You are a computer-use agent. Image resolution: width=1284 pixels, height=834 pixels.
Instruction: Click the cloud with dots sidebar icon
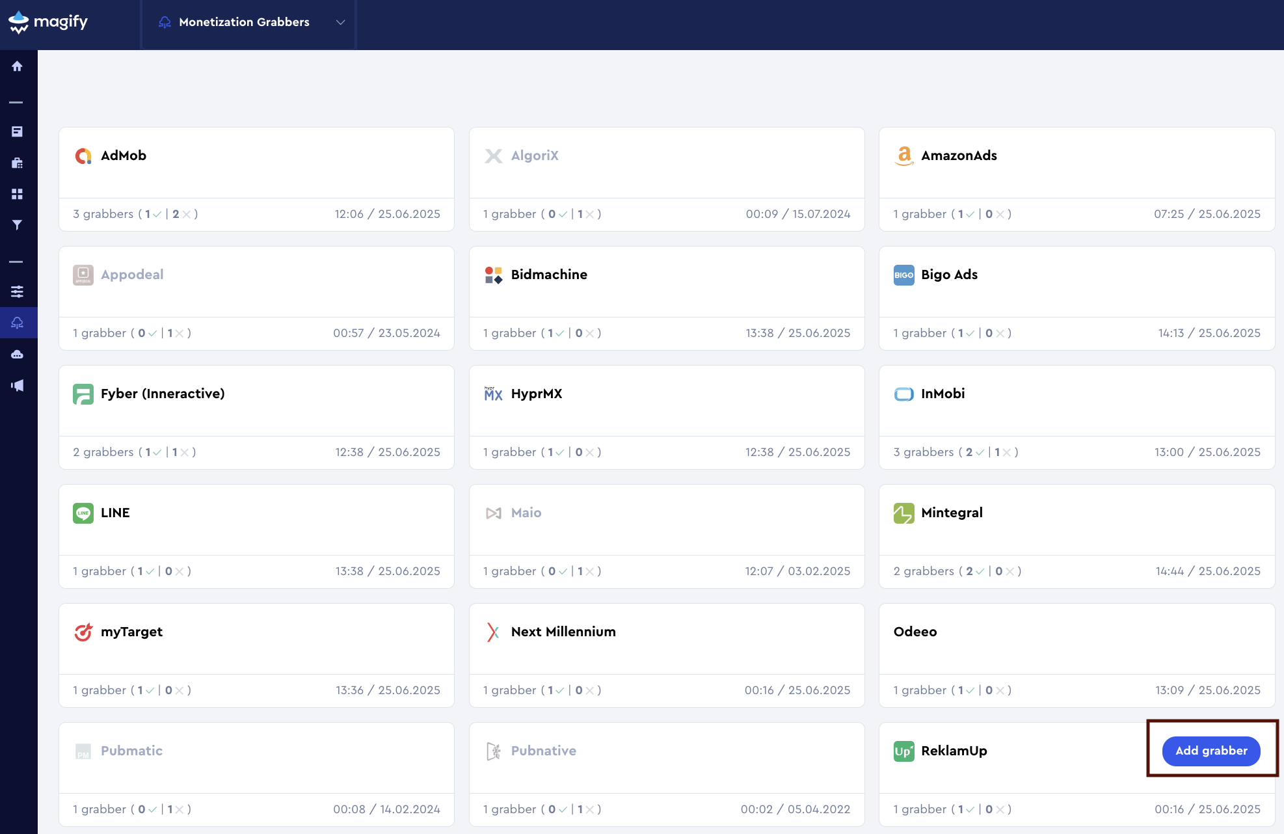(18, 355)
